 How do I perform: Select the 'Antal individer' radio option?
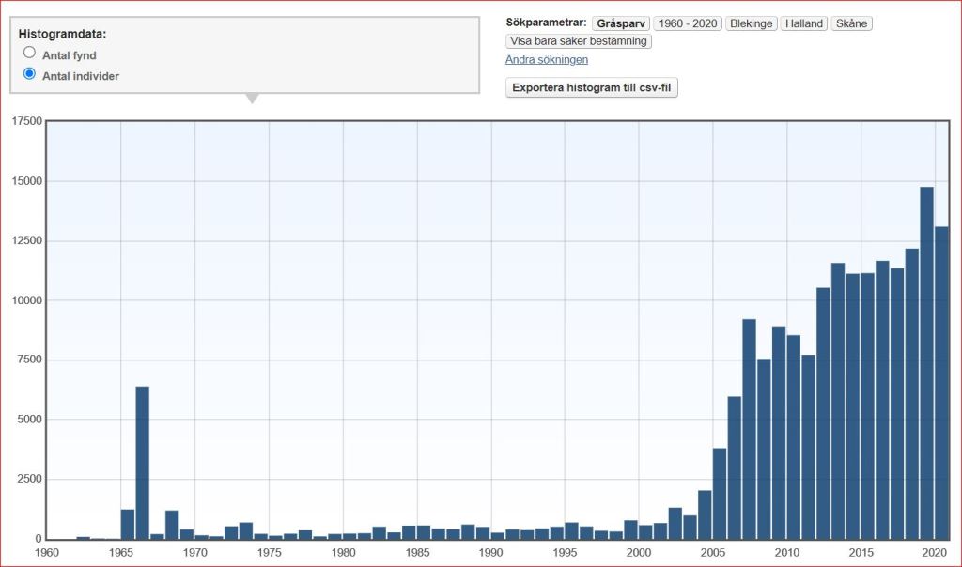coord(30,74)
